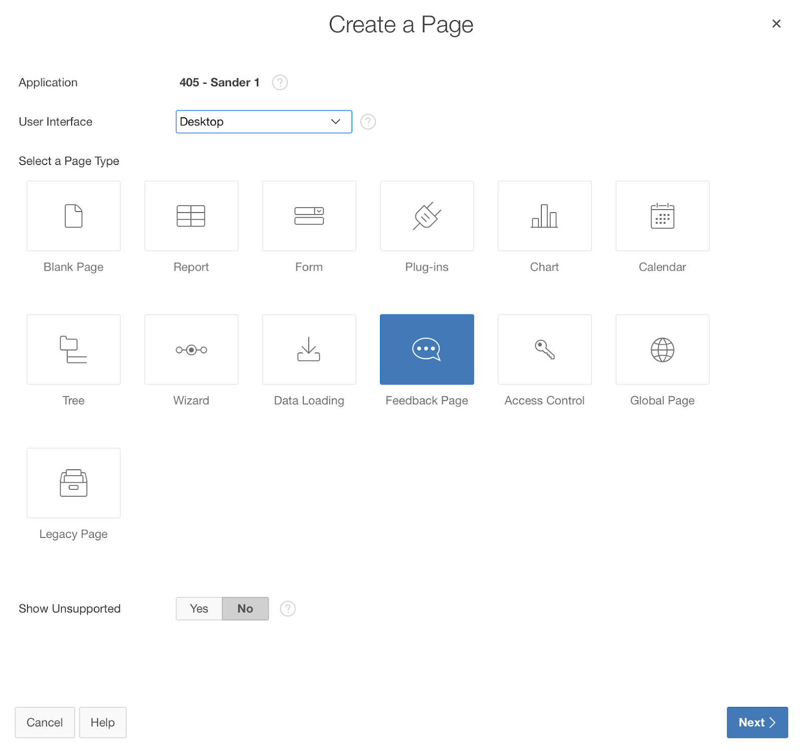The image size is (802, 751).
Task: Open the User Interface Desktop dropdown
Action: [264, 122]
